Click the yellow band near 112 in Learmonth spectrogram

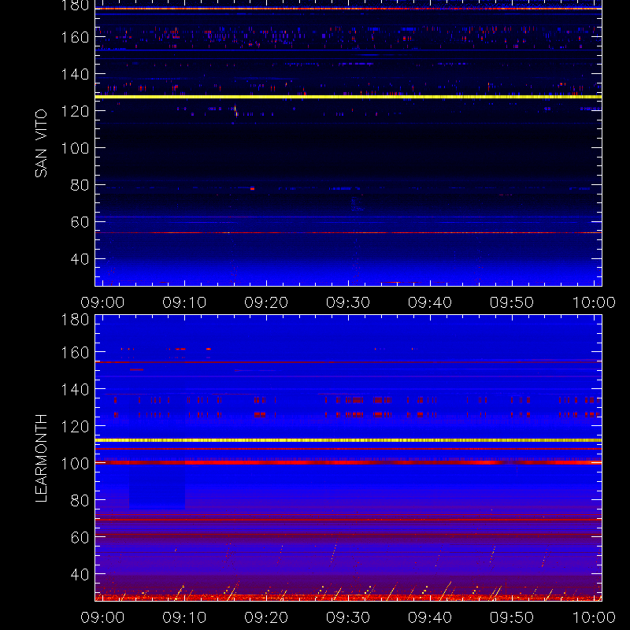(348, 440)
